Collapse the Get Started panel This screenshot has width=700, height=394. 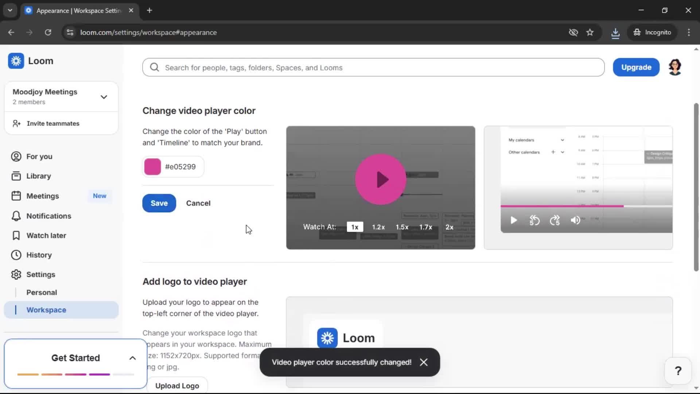pos(132,358)
